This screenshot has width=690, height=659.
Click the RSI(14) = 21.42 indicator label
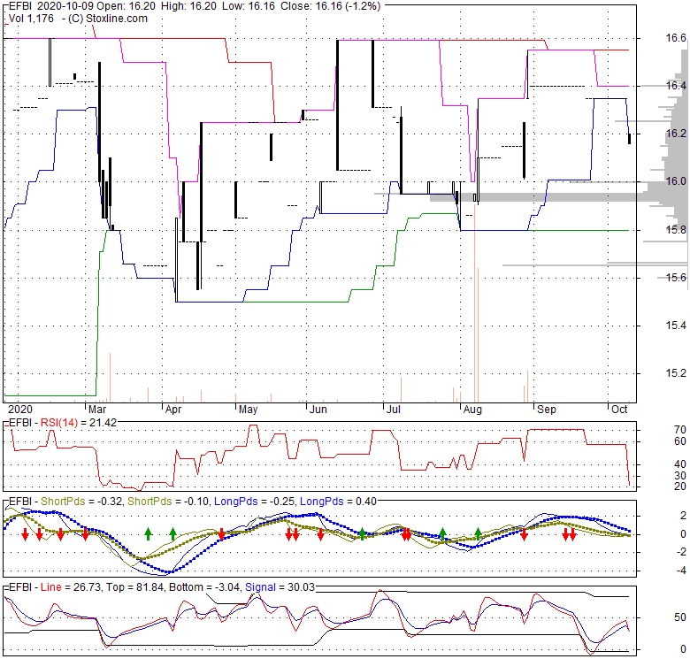point(79,423)
